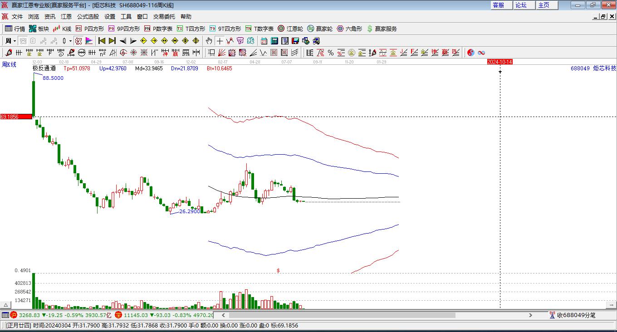
Task: Click the 极反通道 indicator name
Action: pyautogui.click(x=44, y=68)
